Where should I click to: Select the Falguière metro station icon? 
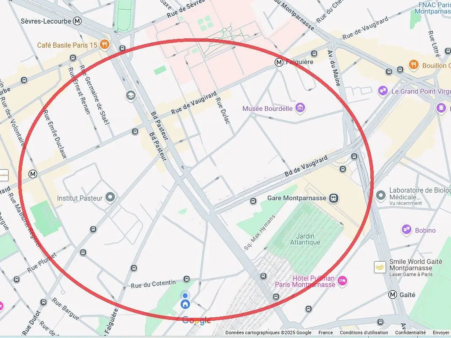279,62
